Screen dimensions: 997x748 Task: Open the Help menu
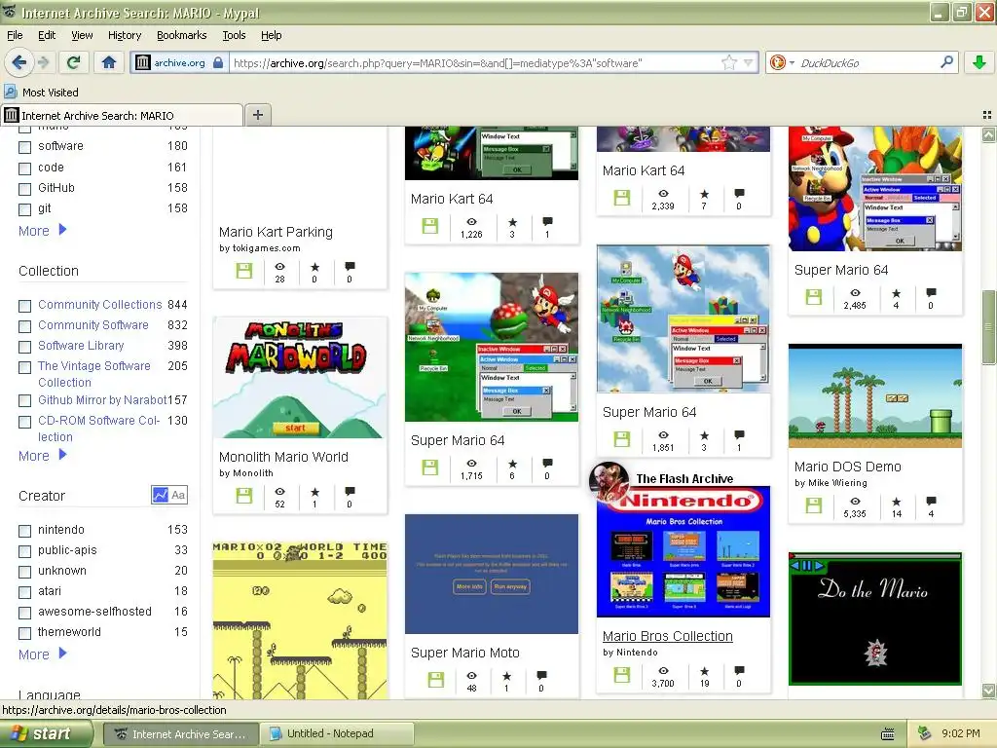[x=271, y=35]
